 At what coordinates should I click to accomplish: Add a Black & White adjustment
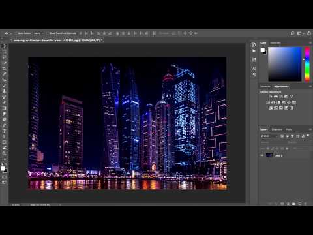click(278, 102)
